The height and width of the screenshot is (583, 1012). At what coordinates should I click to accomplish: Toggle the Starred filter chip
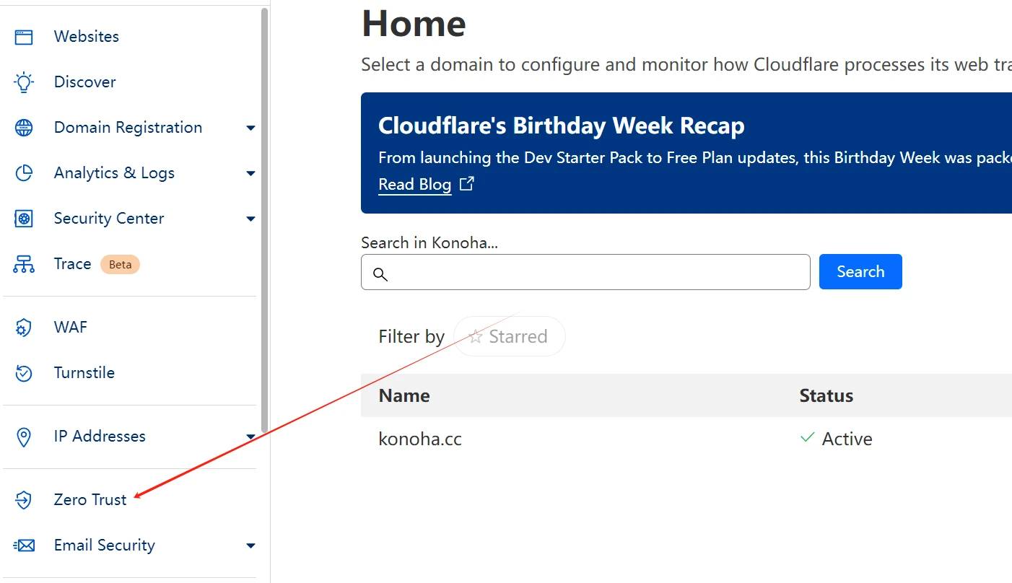click(x=509, y=336)
